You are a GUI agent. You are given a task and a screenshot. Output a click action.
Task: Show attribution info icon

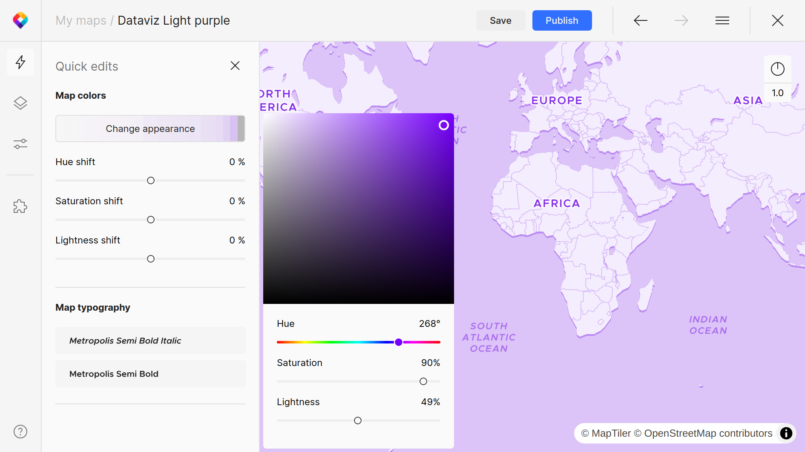point(786,433)
